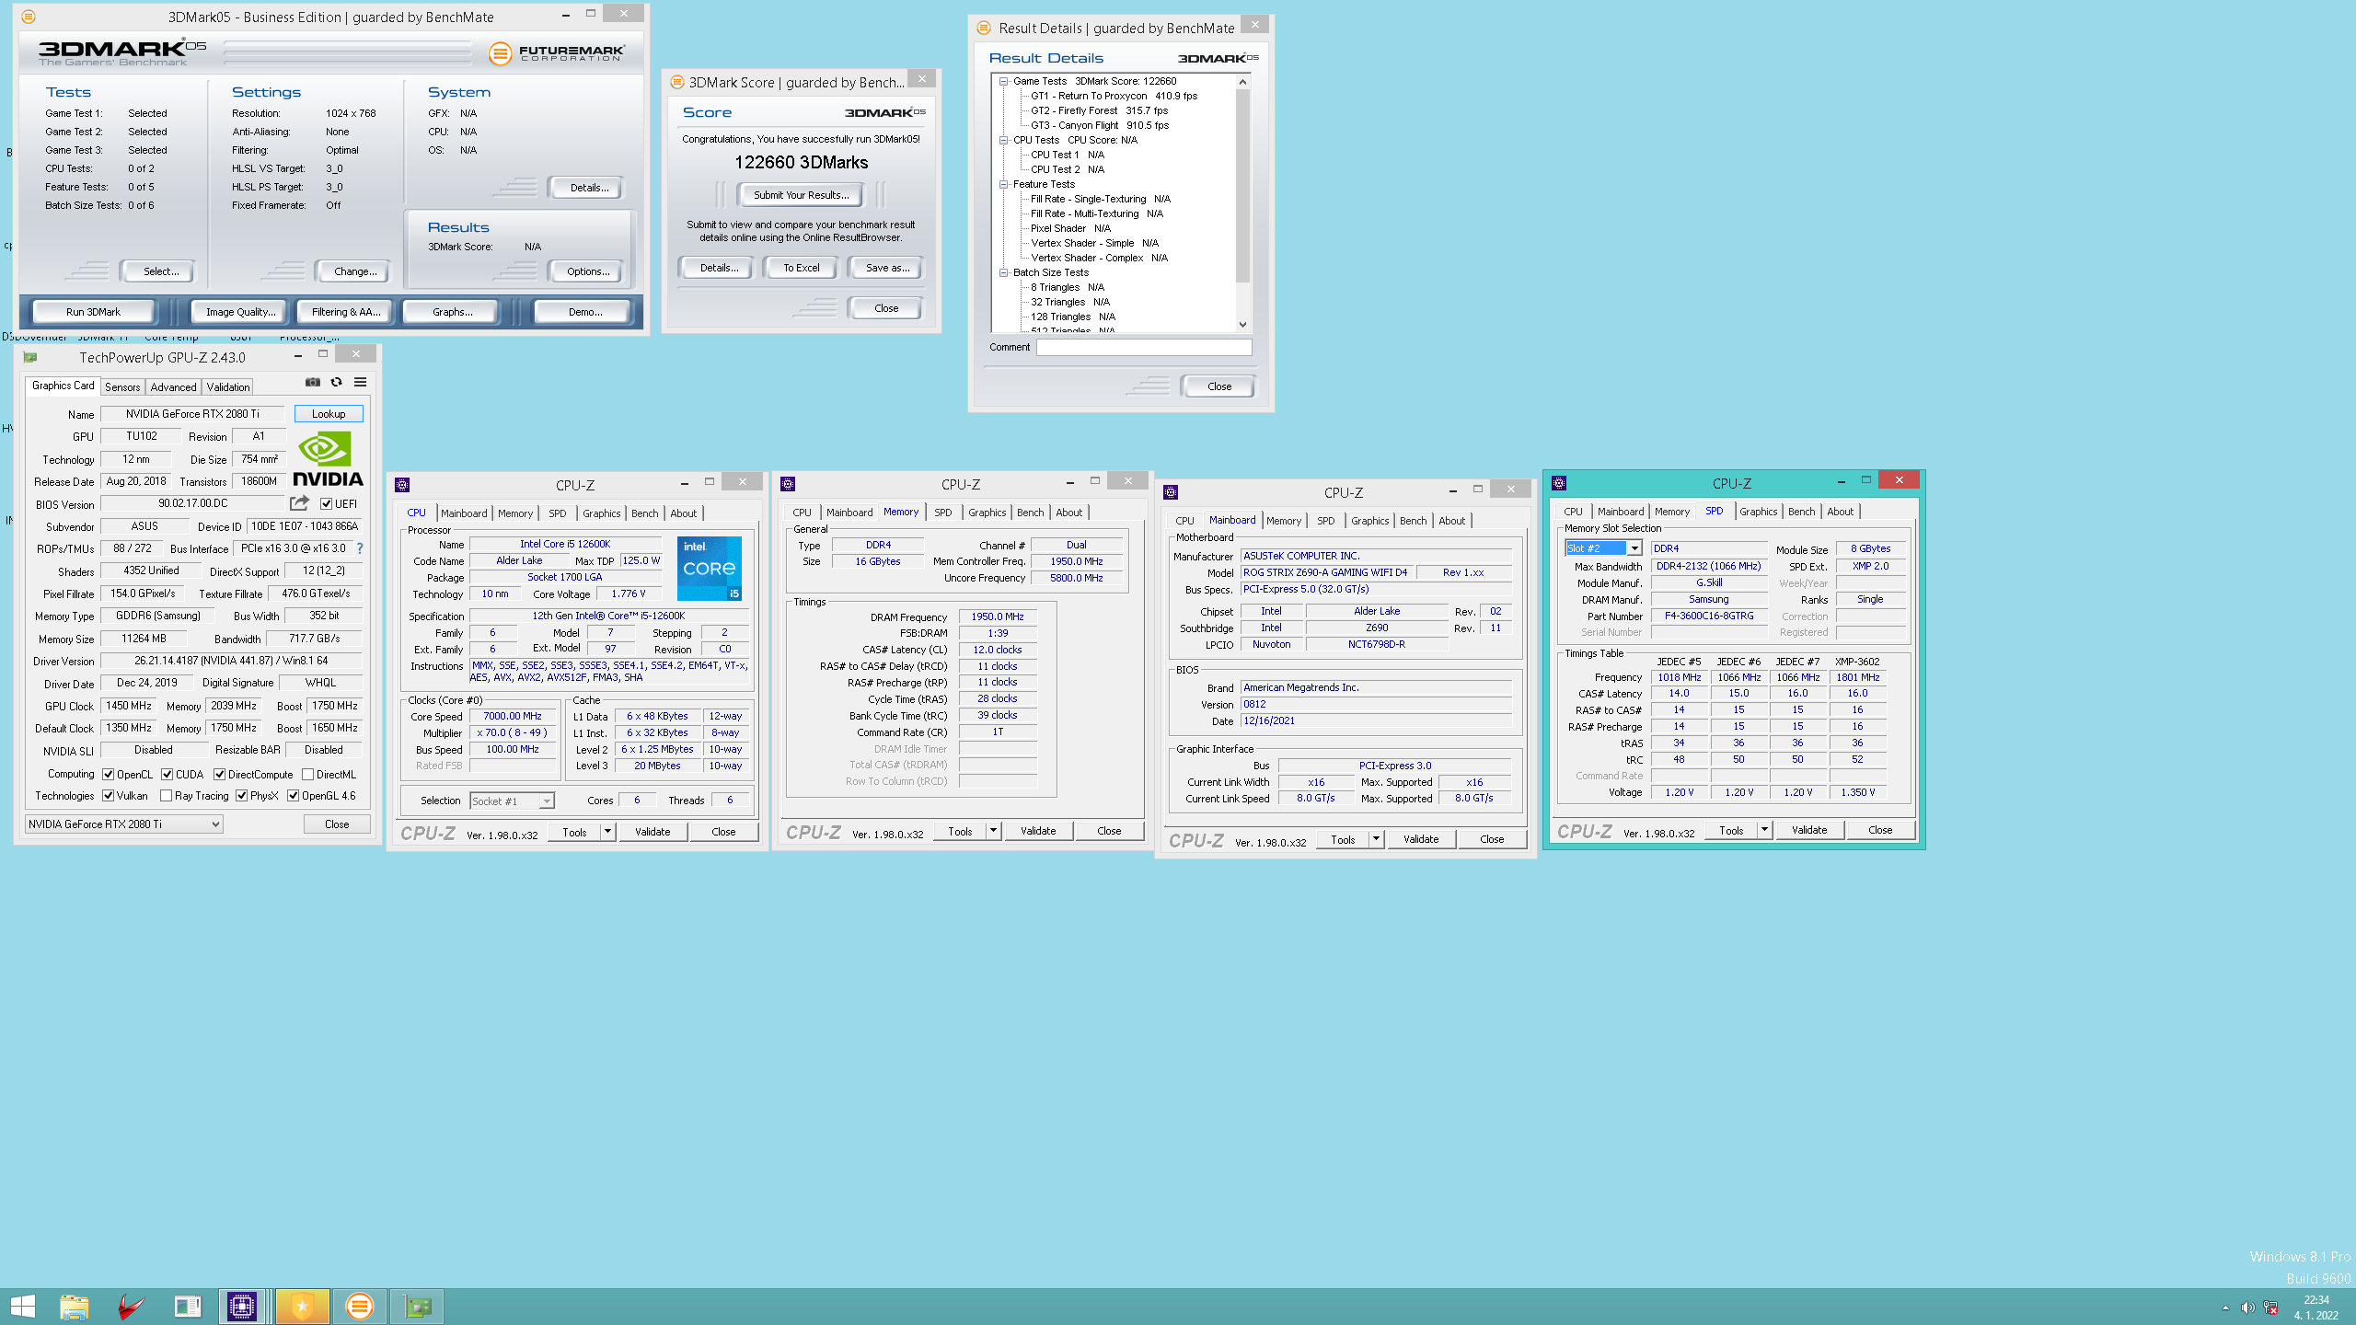Viewport: 2356px width, 1325px height.
Task: Toggle the UEFI checkbox in GPU-Z
Action: coord(326,503)
